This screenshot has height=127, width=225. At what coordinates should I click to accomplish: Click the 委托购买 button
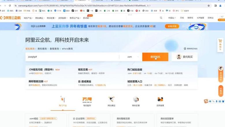click(x=185, y=57)
